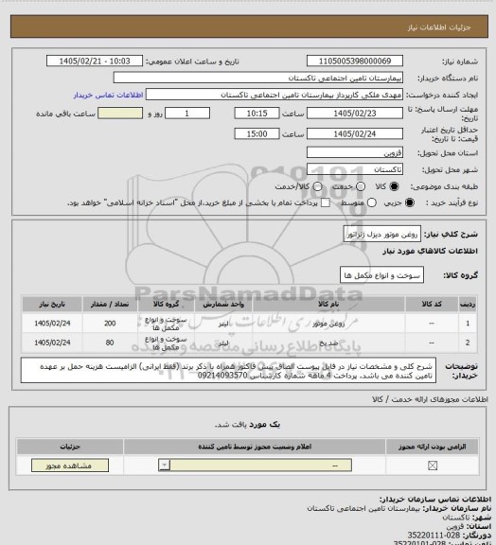Click the buyer organization name field
Viewport: 496px width, 545px height.
click(258, 78)
